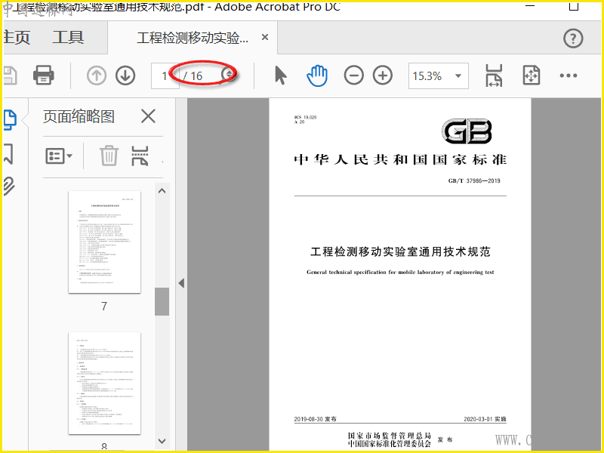The height and width of the screenshot is (453, 604).
Task: Close the document tab
Action: [265, 37]
